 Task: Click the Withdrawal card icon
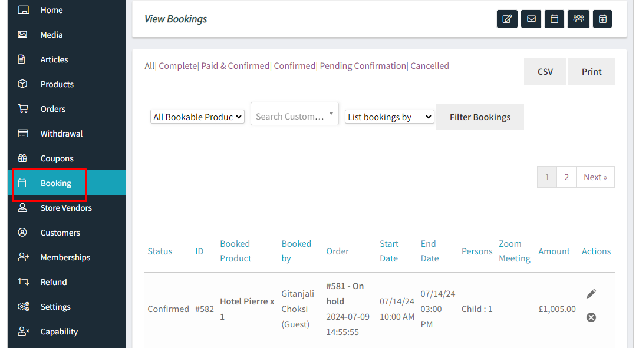point(23,134)
